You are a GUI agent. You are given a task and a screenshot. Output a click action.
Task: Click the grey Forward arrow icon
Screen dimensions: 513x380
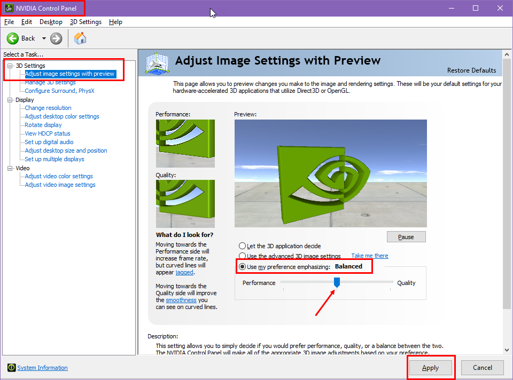pyautogui.click(x=56, y=38)
